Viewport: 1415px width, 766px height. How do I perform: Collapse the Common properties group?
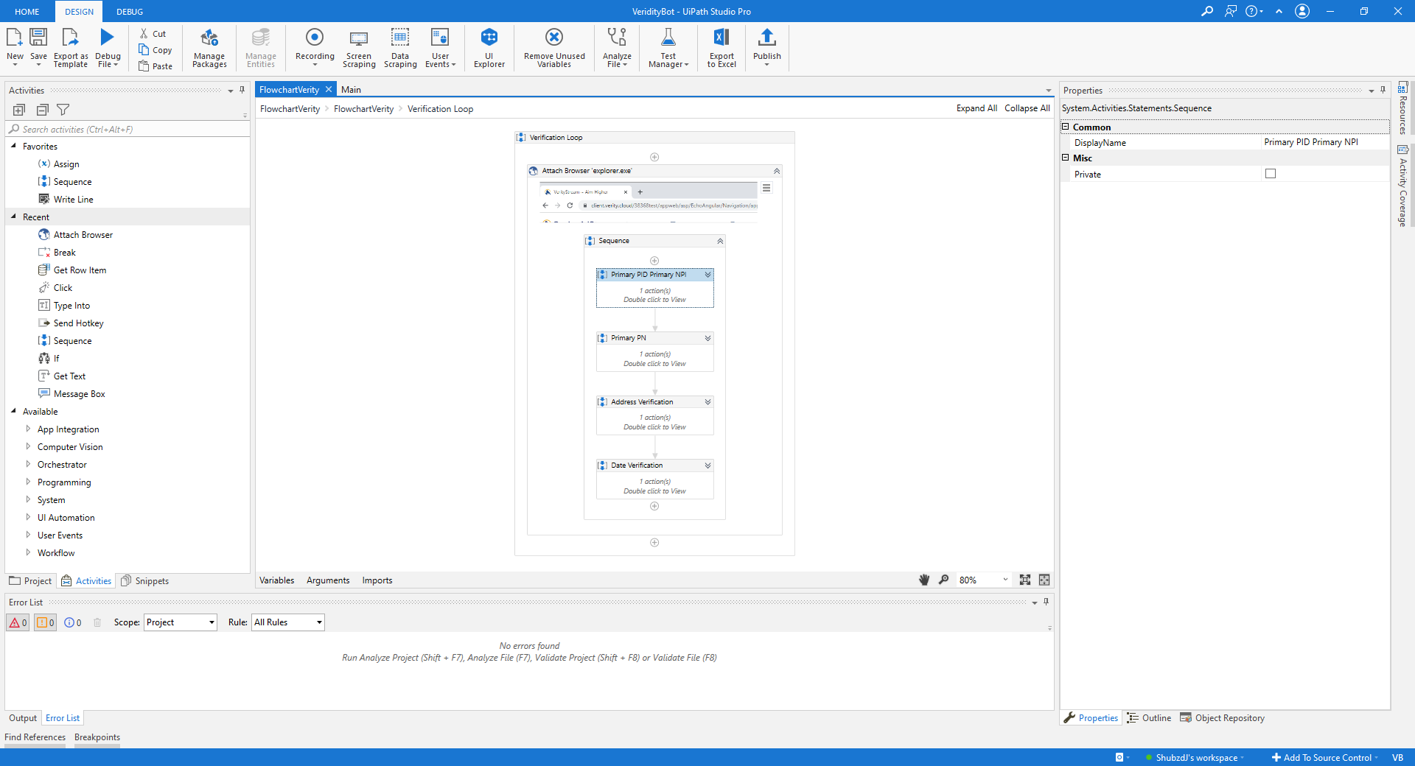(x=1065, y=127)
